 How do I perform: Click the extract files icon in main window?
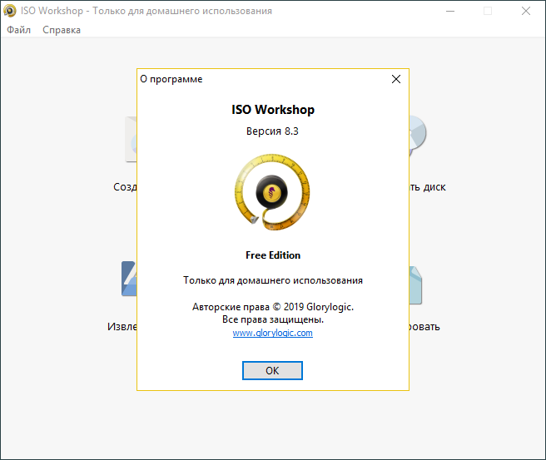click(129, 279)
